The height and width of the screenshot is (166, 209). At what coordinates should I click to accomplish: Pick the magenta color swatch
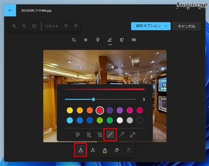[130, 110]
